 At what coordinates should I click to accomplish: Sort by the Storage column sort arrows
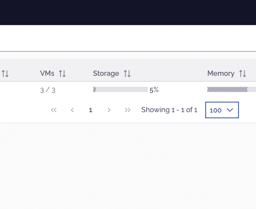[x=127, y=74]
